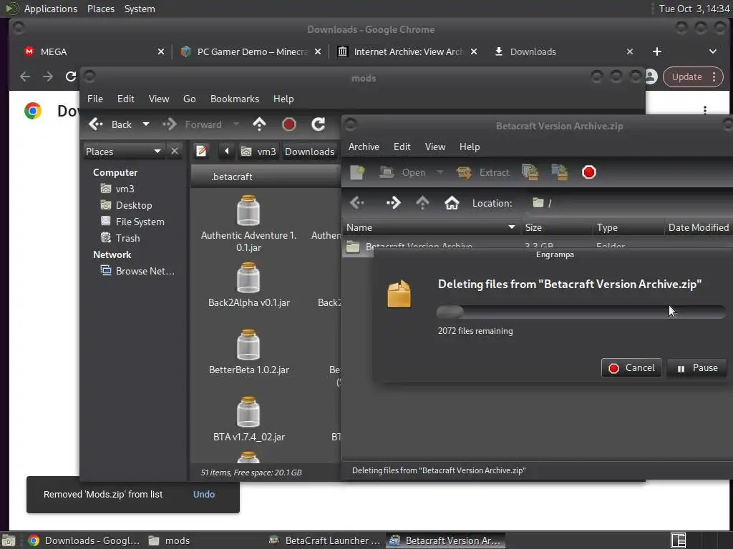The image size is (733, 549).
Task: Click Engrampa home location icon
Action: tap(452, 202)
